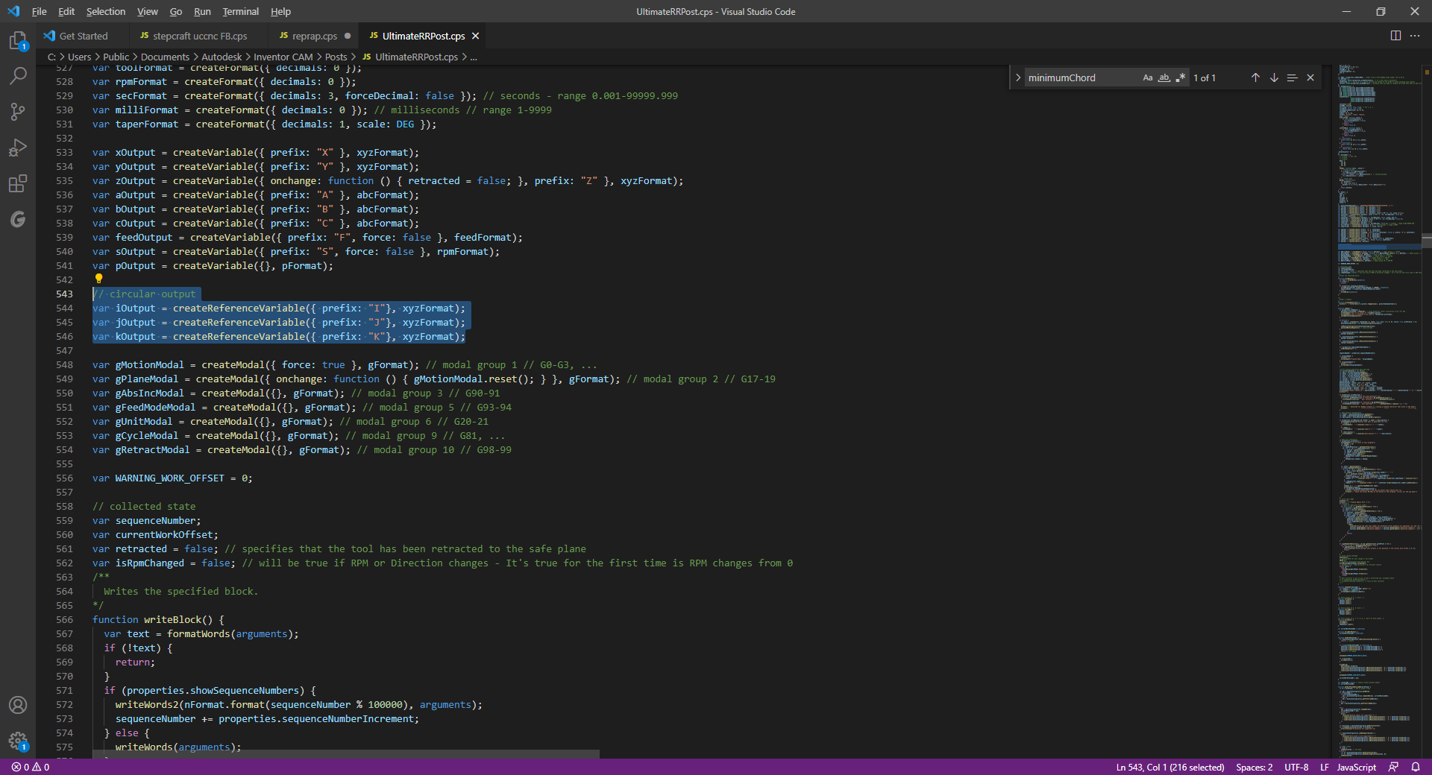Screen dimensions: 1432x775
Task: Switch to the reprap.cps tab
Action: coord(314,36)
